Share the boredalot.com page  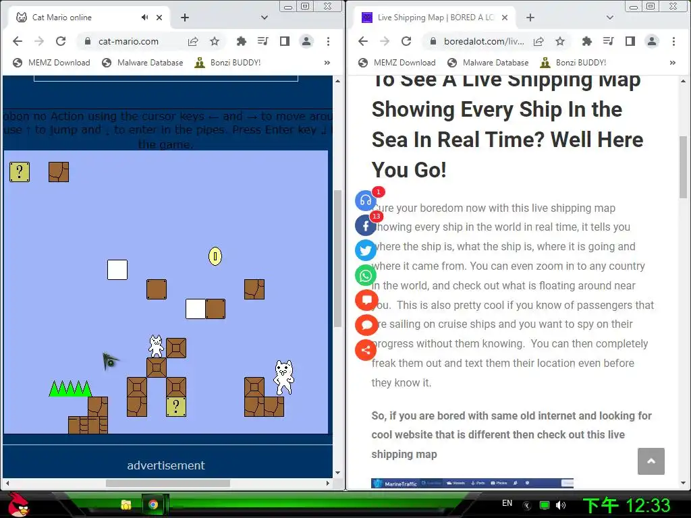538,41
